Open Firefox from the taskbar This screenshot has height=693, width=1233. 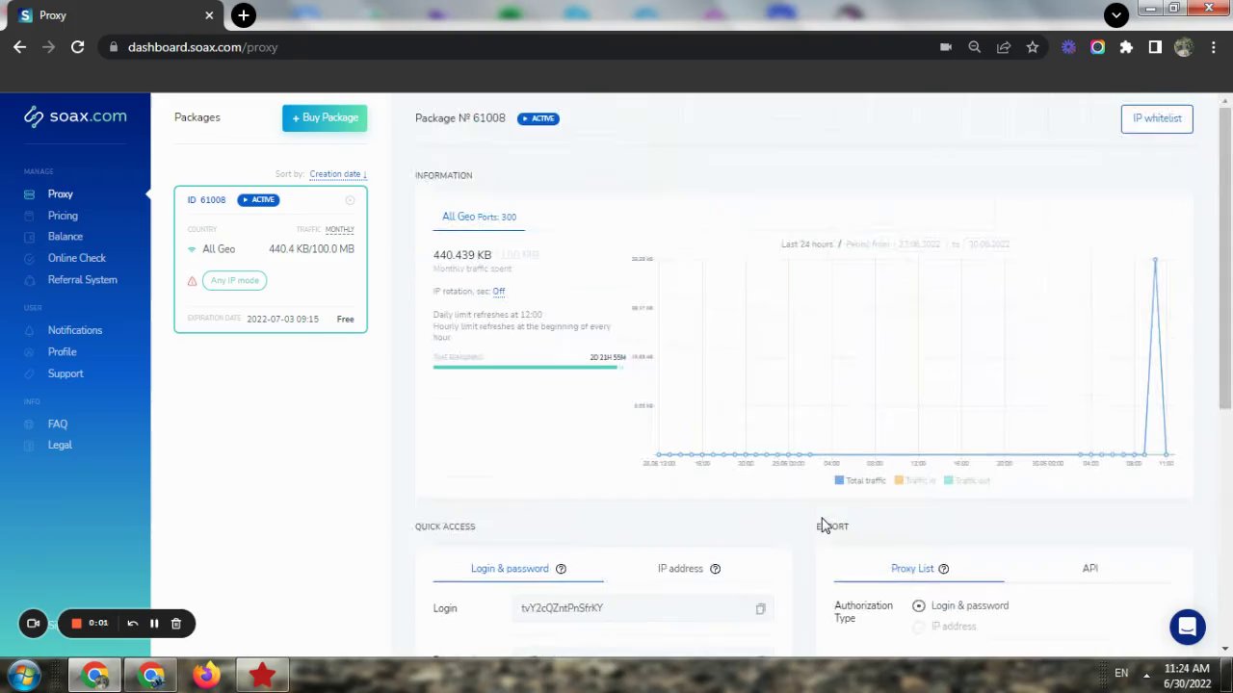coord(206,676)
